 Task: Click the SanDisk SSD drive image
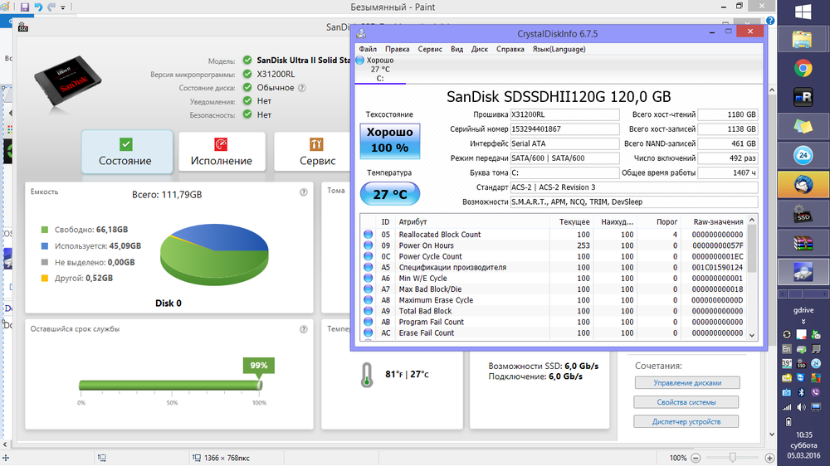[x=68, y=82]
